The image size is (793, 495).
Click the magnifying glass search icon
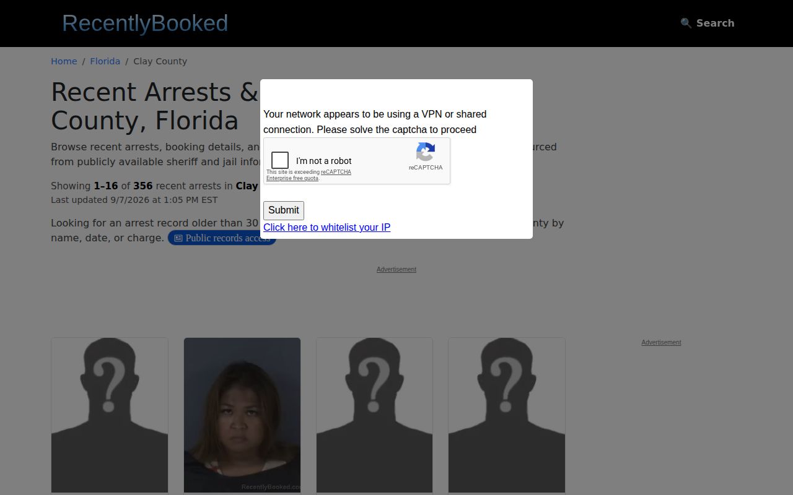pyautogui.click(x=686, y=23)
